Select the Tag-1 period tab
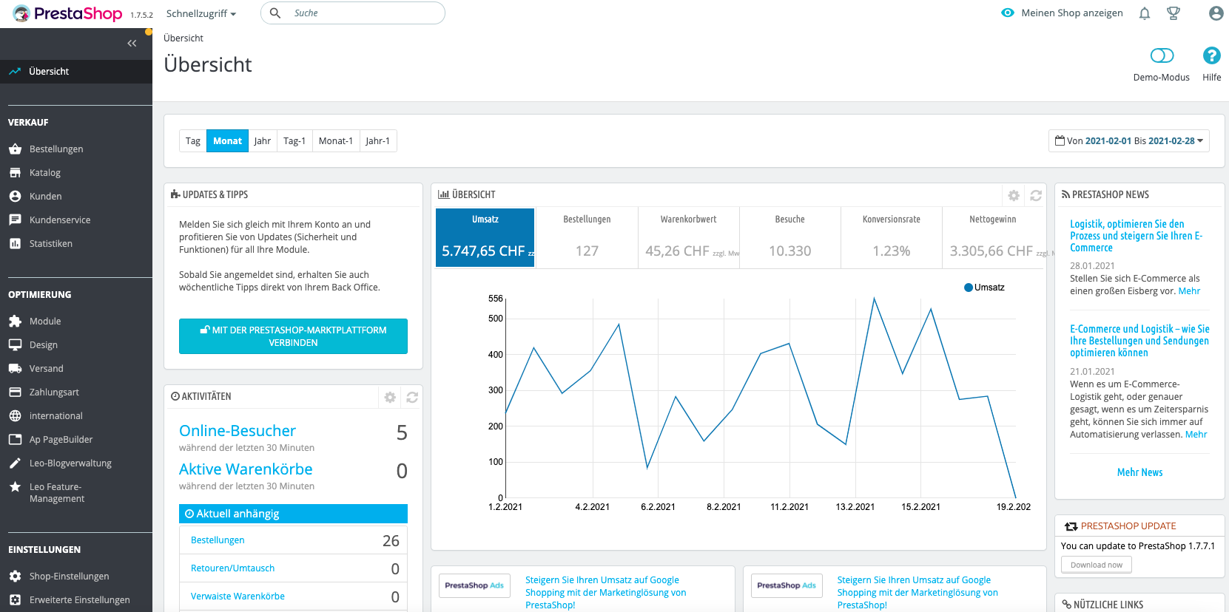 click(294, 141)
